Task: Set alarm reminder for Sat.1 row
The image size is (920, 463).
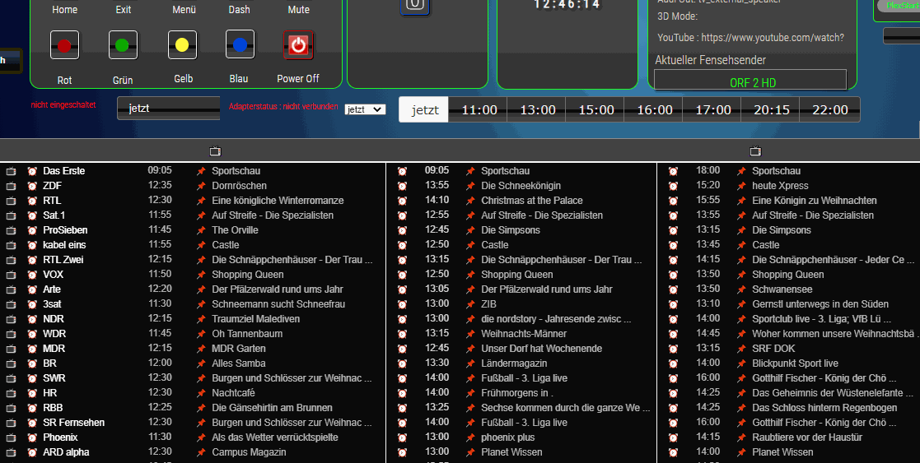Action: click(32, 215)
